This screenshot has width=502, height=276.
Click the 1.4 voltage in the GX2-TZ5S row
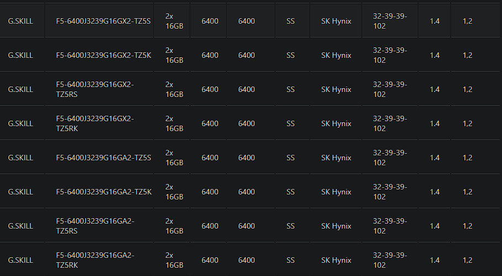434,21
